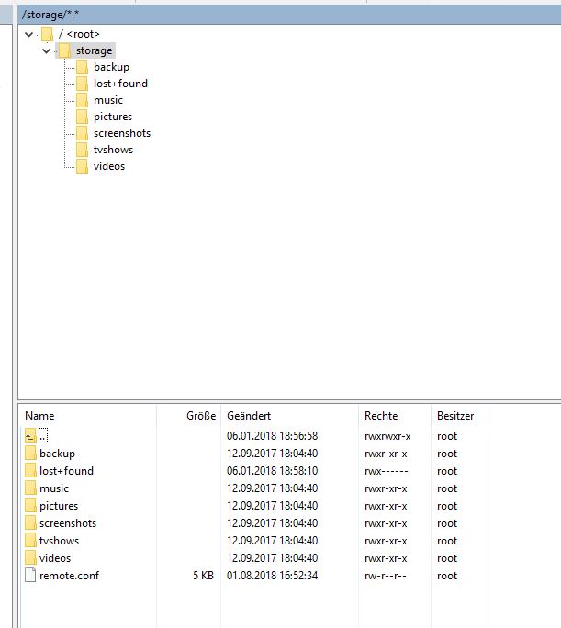Click the Rechte column header
Image resolution: width=561 pixels, height=628 pixels.
(x=380, y=416)
